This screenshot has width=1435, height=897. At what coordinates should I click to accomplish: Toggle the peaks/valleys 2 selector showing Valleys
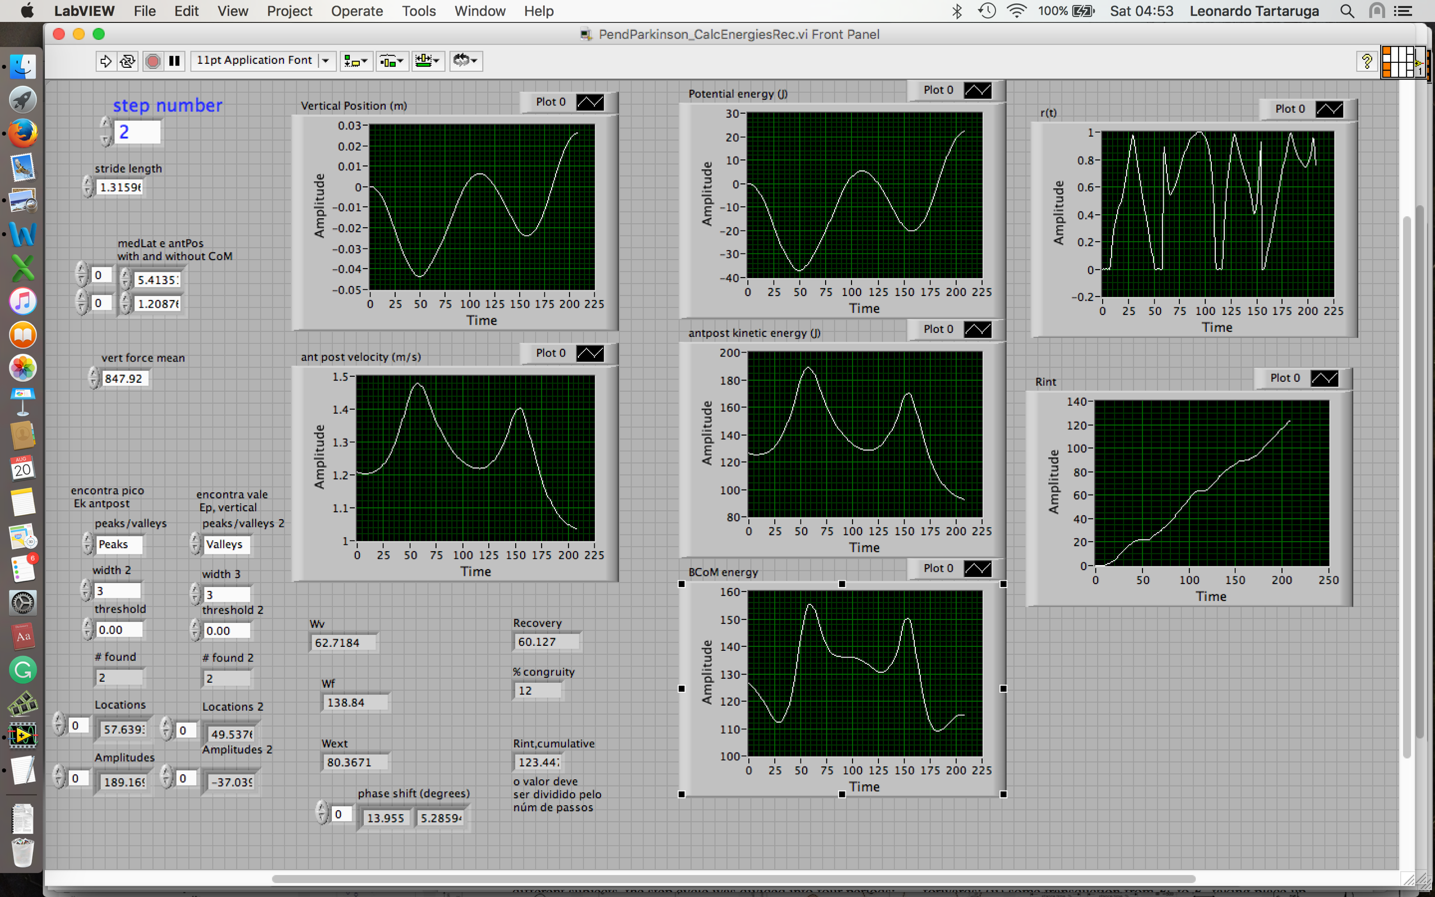[226, 544]
